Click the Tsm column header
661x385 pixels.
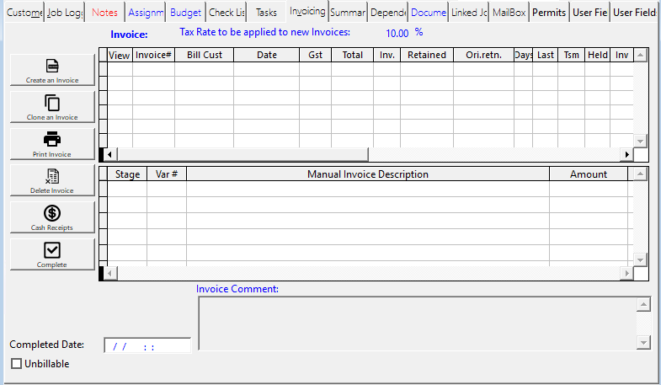tap(571, 55)
